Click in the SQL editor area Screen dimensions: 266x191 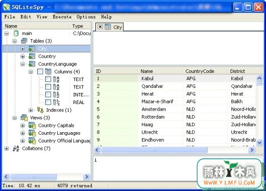tap(178, 48)
